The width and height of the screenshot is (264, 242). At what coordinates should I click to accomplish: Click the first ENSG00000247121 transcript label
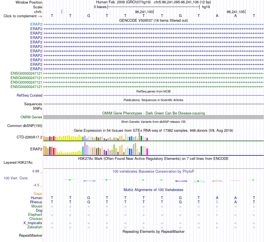(26, 74)
